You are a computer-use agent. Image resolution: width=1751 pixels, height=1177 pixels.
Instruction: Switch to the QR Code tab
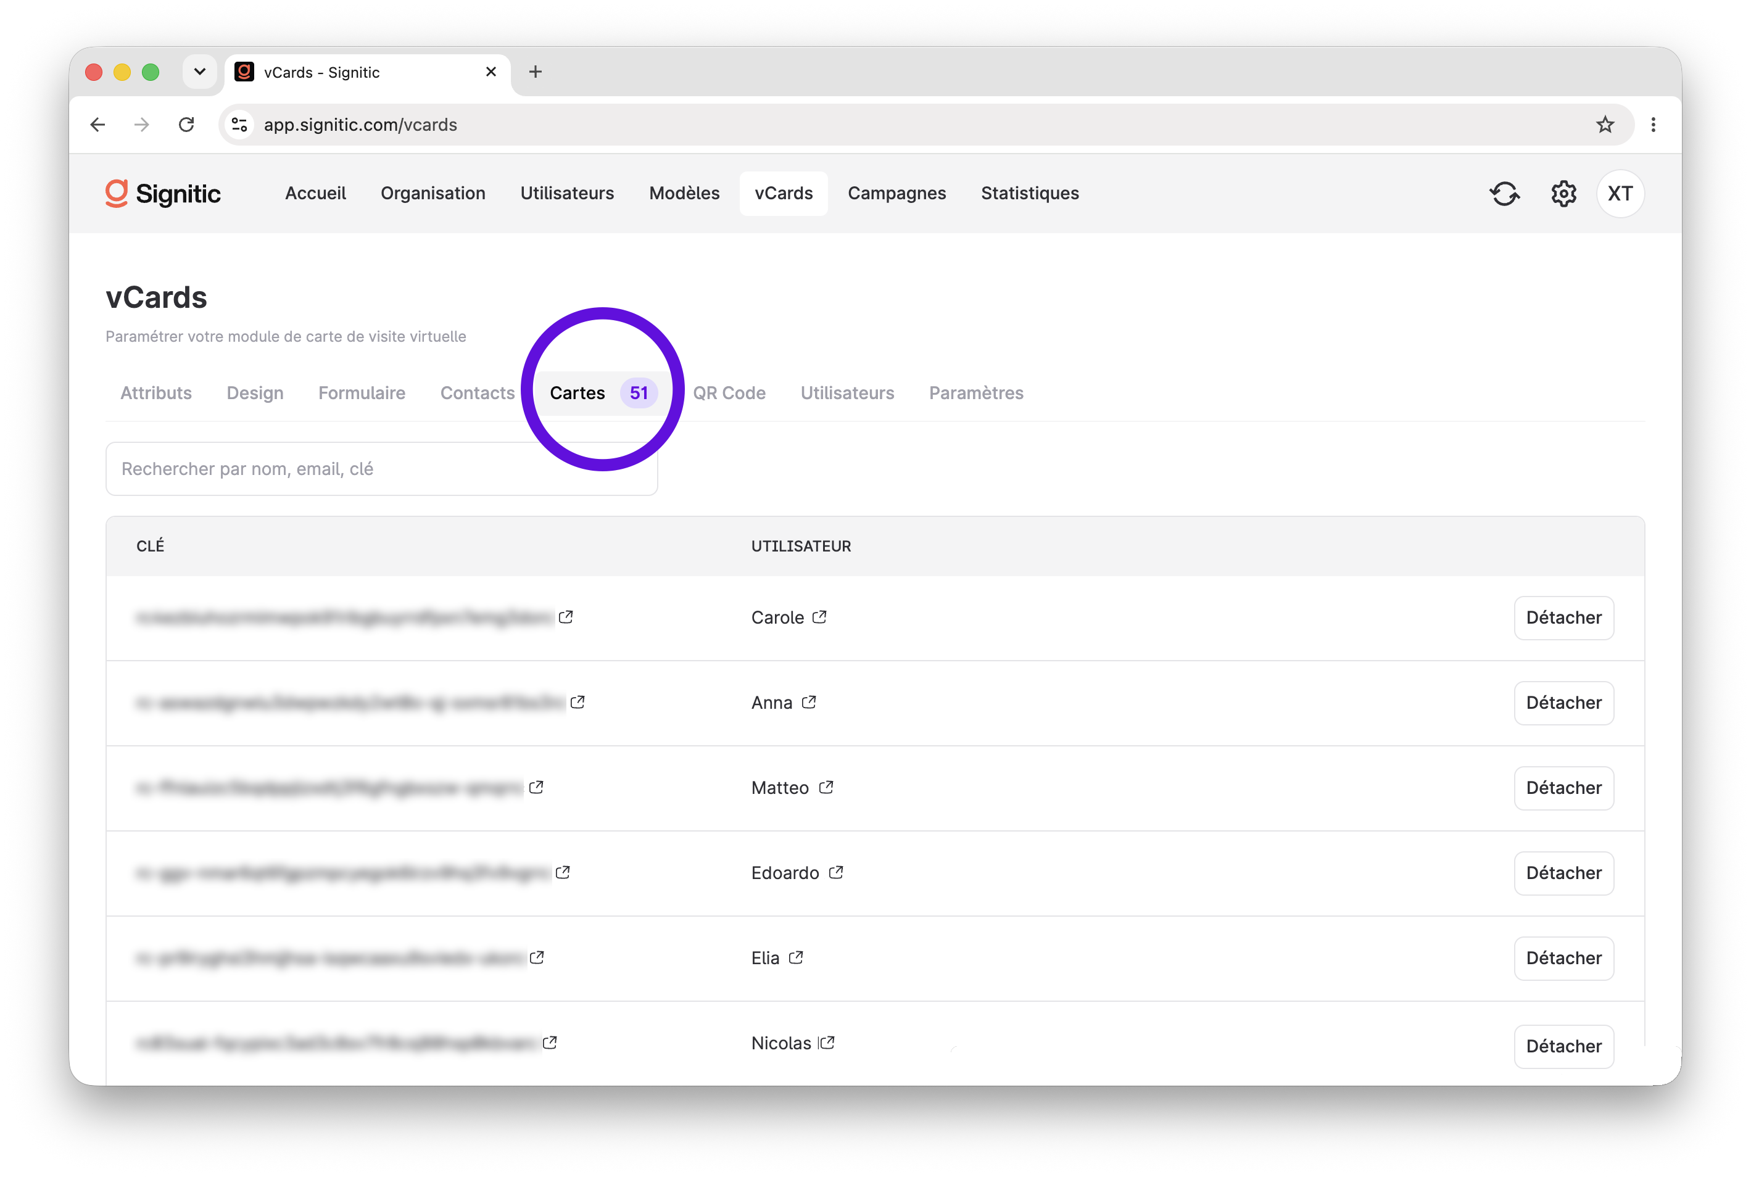coord(729,392)
